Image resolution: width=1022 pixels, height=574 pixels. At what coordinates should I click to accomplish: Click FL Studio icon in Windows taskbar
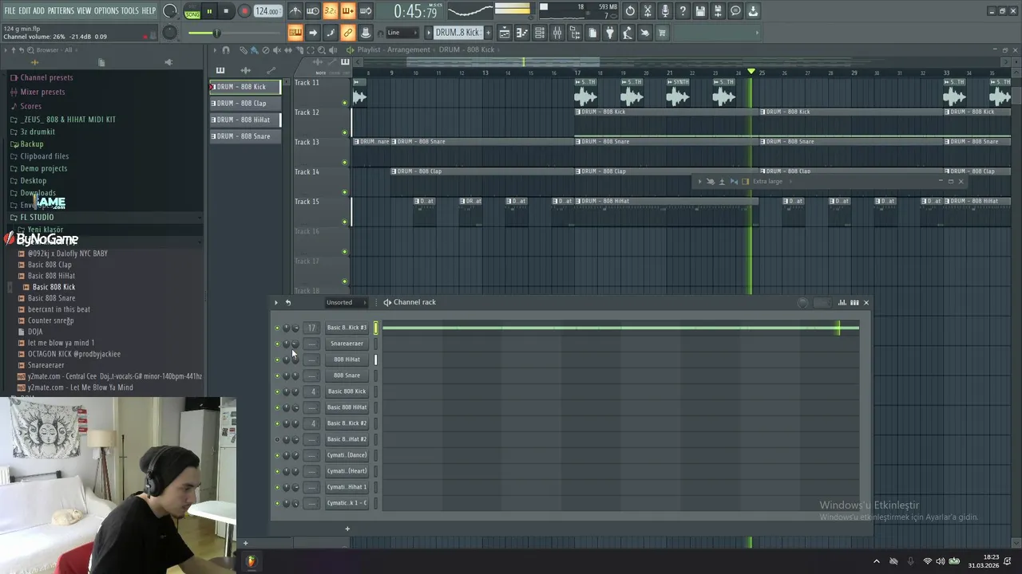coord(251,561)
